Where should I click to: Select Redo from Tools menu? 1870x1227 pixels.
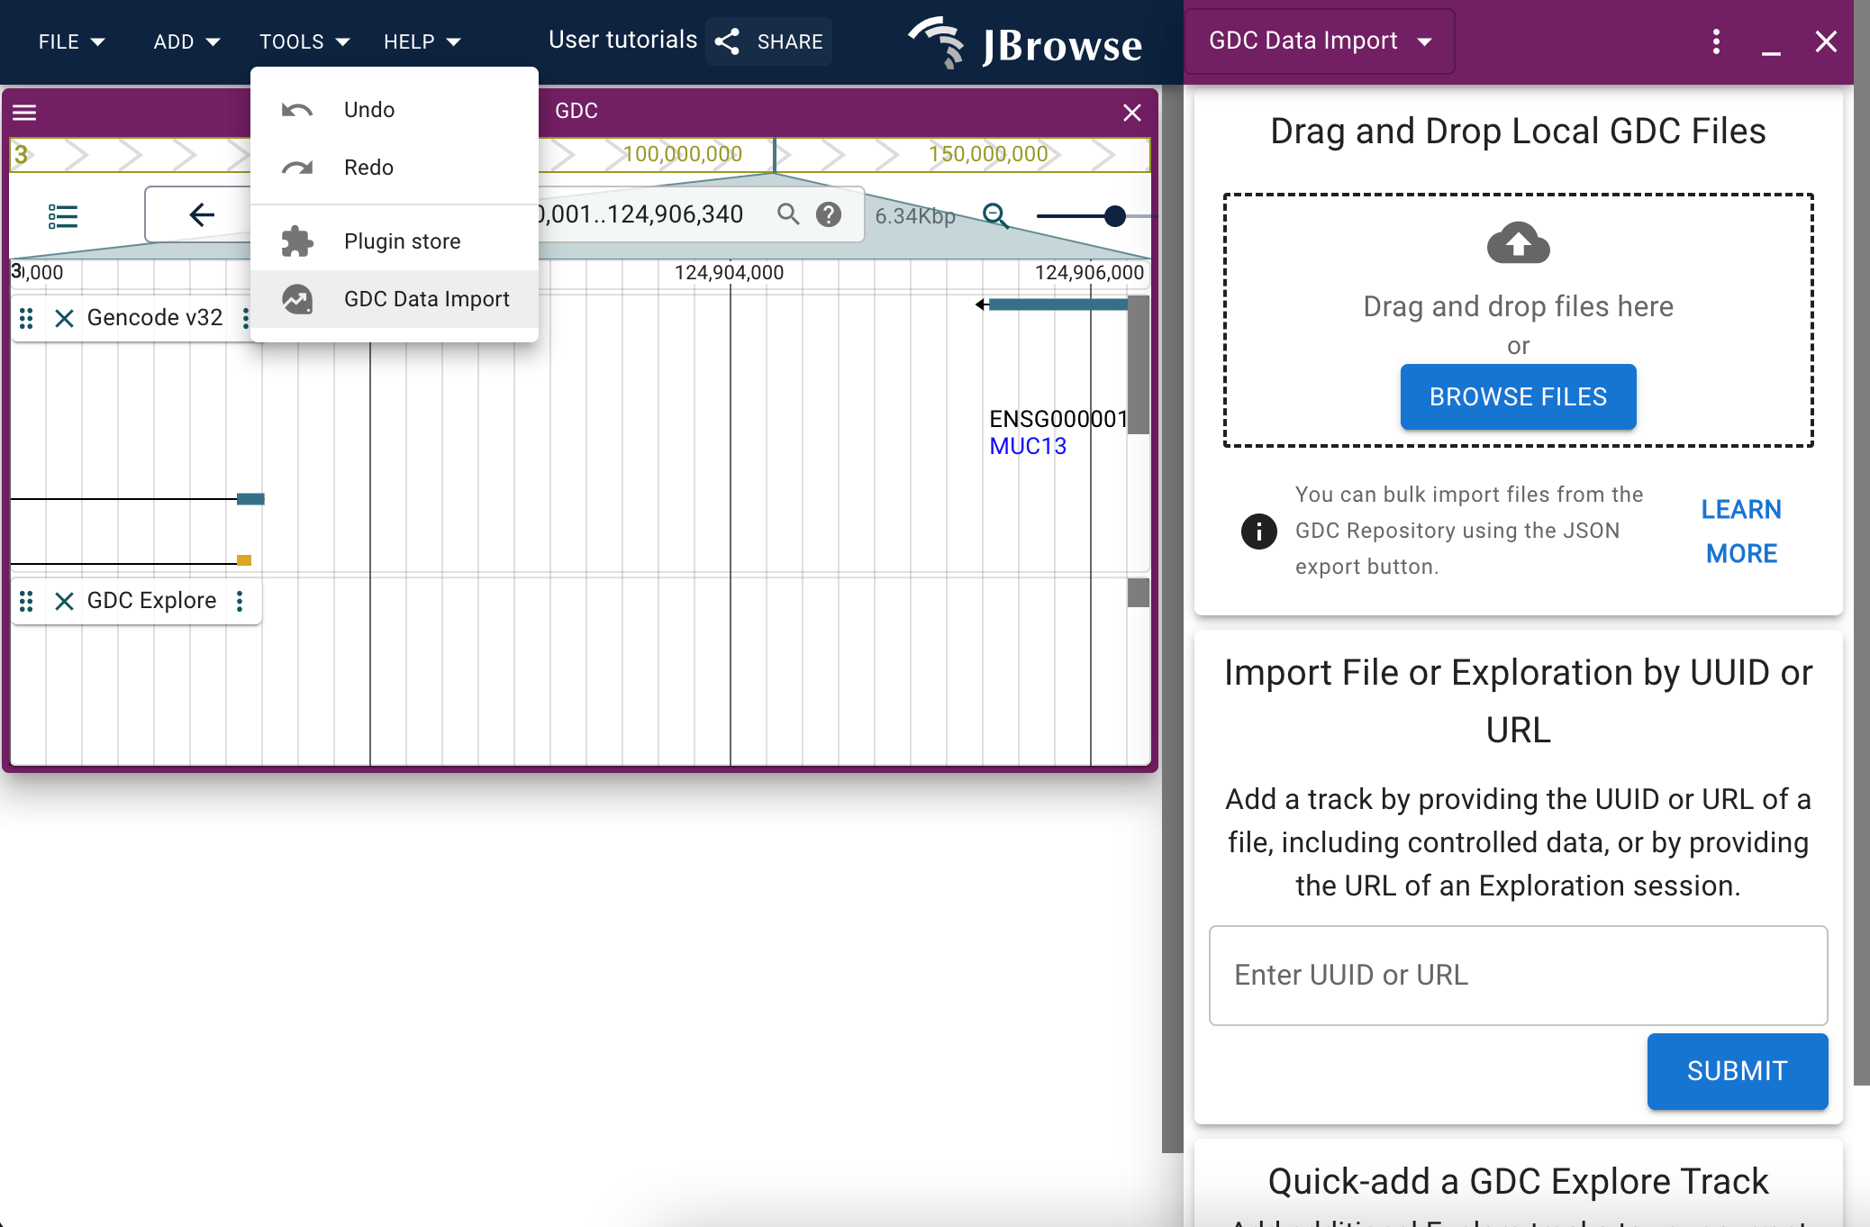pyautogui.click(x=395, y=168)
